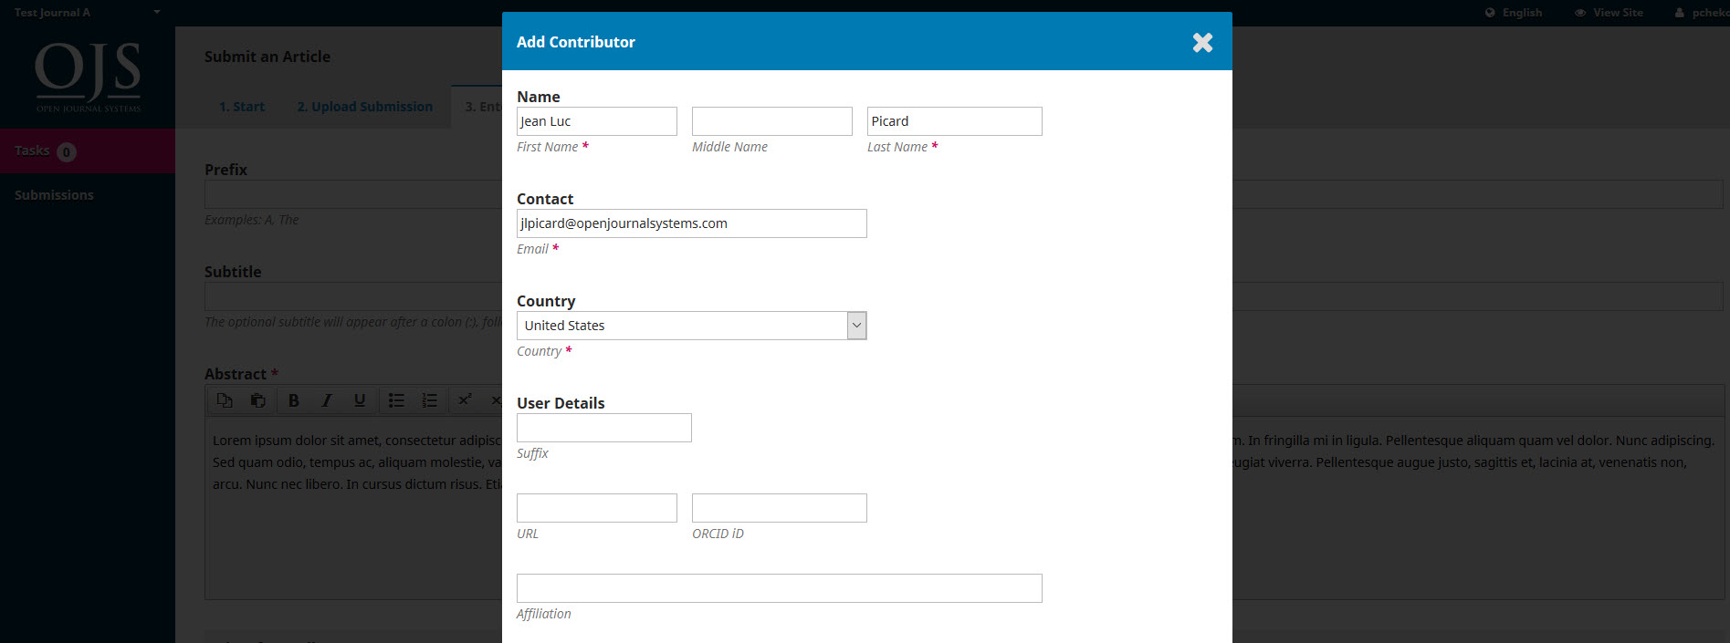The image size is (1730, 643).
Task: Toggle Bold in abstract toolbar
Action: pos(293,400)
